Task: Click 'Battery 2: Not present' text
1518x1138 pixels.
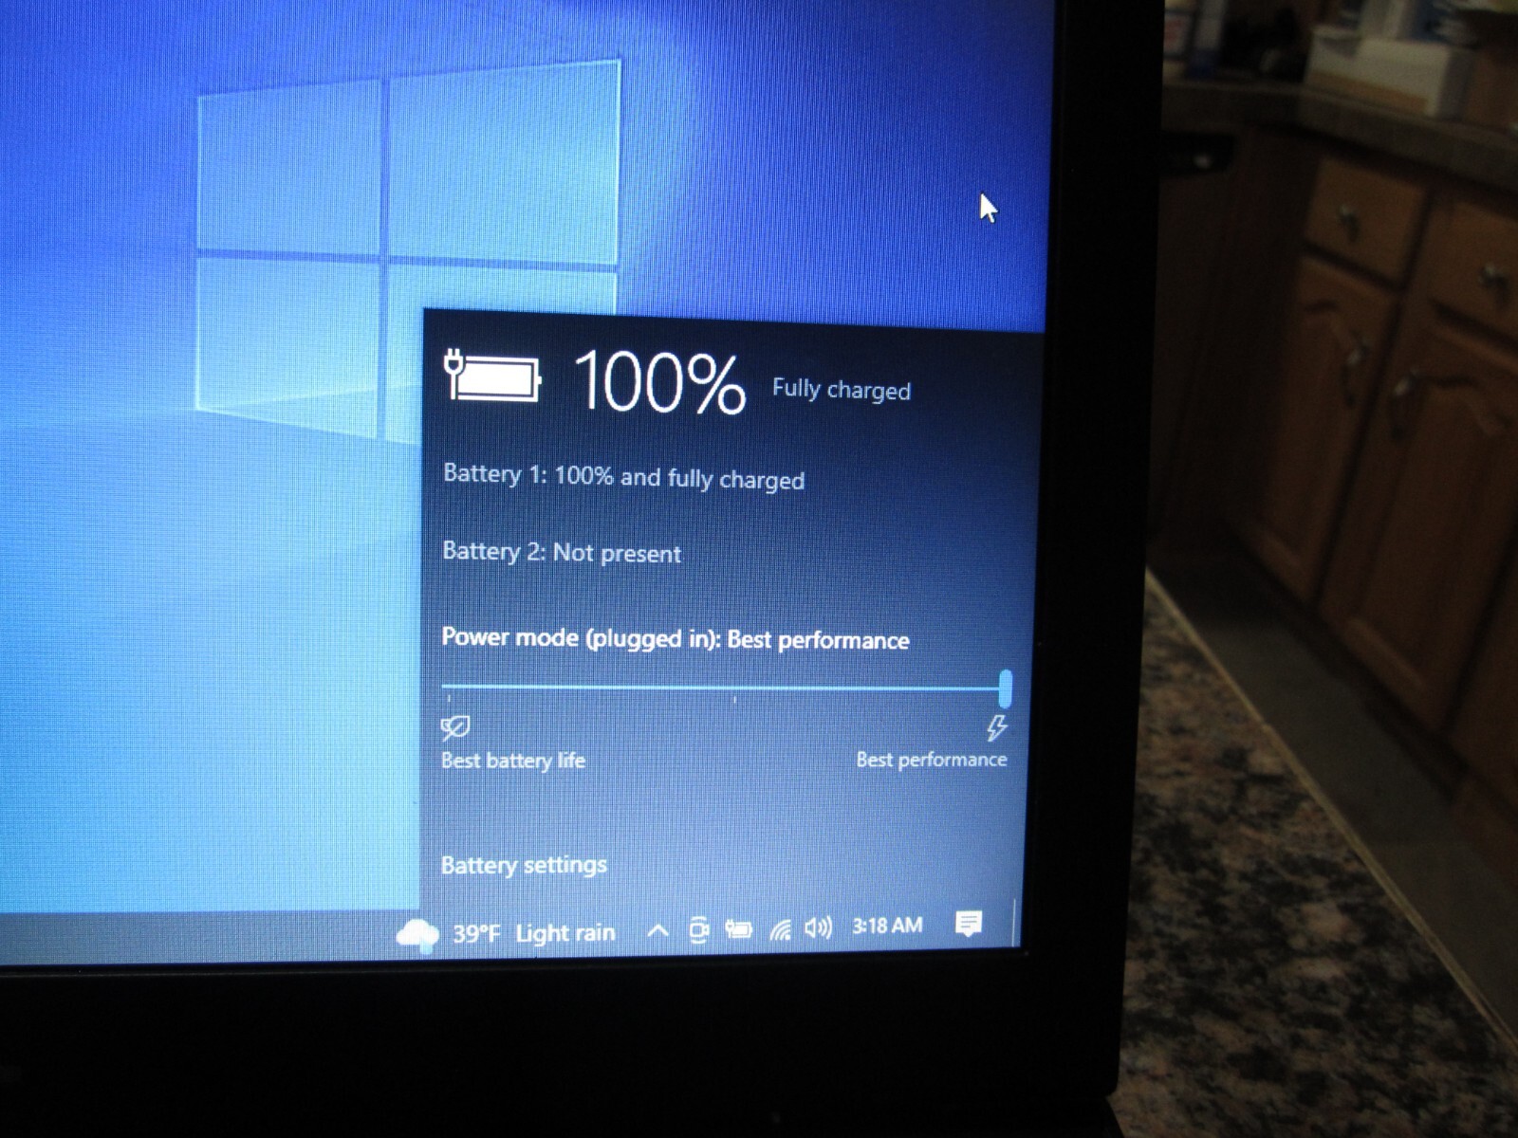Action: [x=562, y=552]
